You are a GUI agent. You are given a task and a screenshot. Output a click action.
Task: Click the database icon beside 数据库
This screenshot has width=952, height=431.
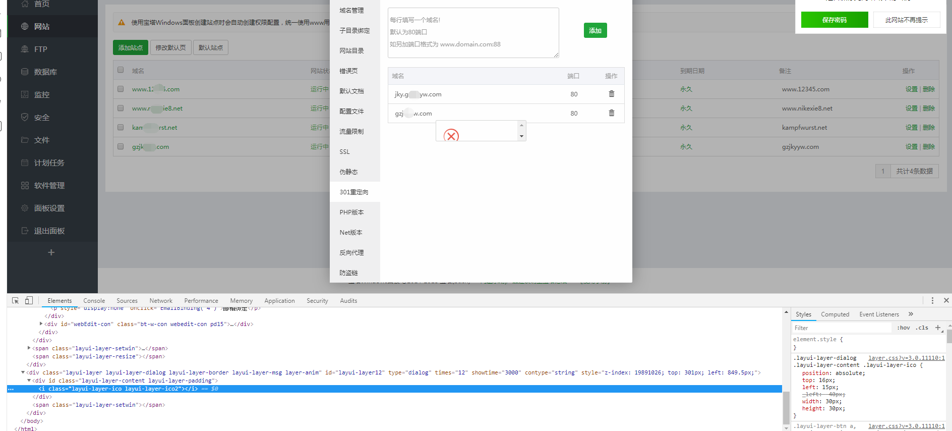click(25, 72)
